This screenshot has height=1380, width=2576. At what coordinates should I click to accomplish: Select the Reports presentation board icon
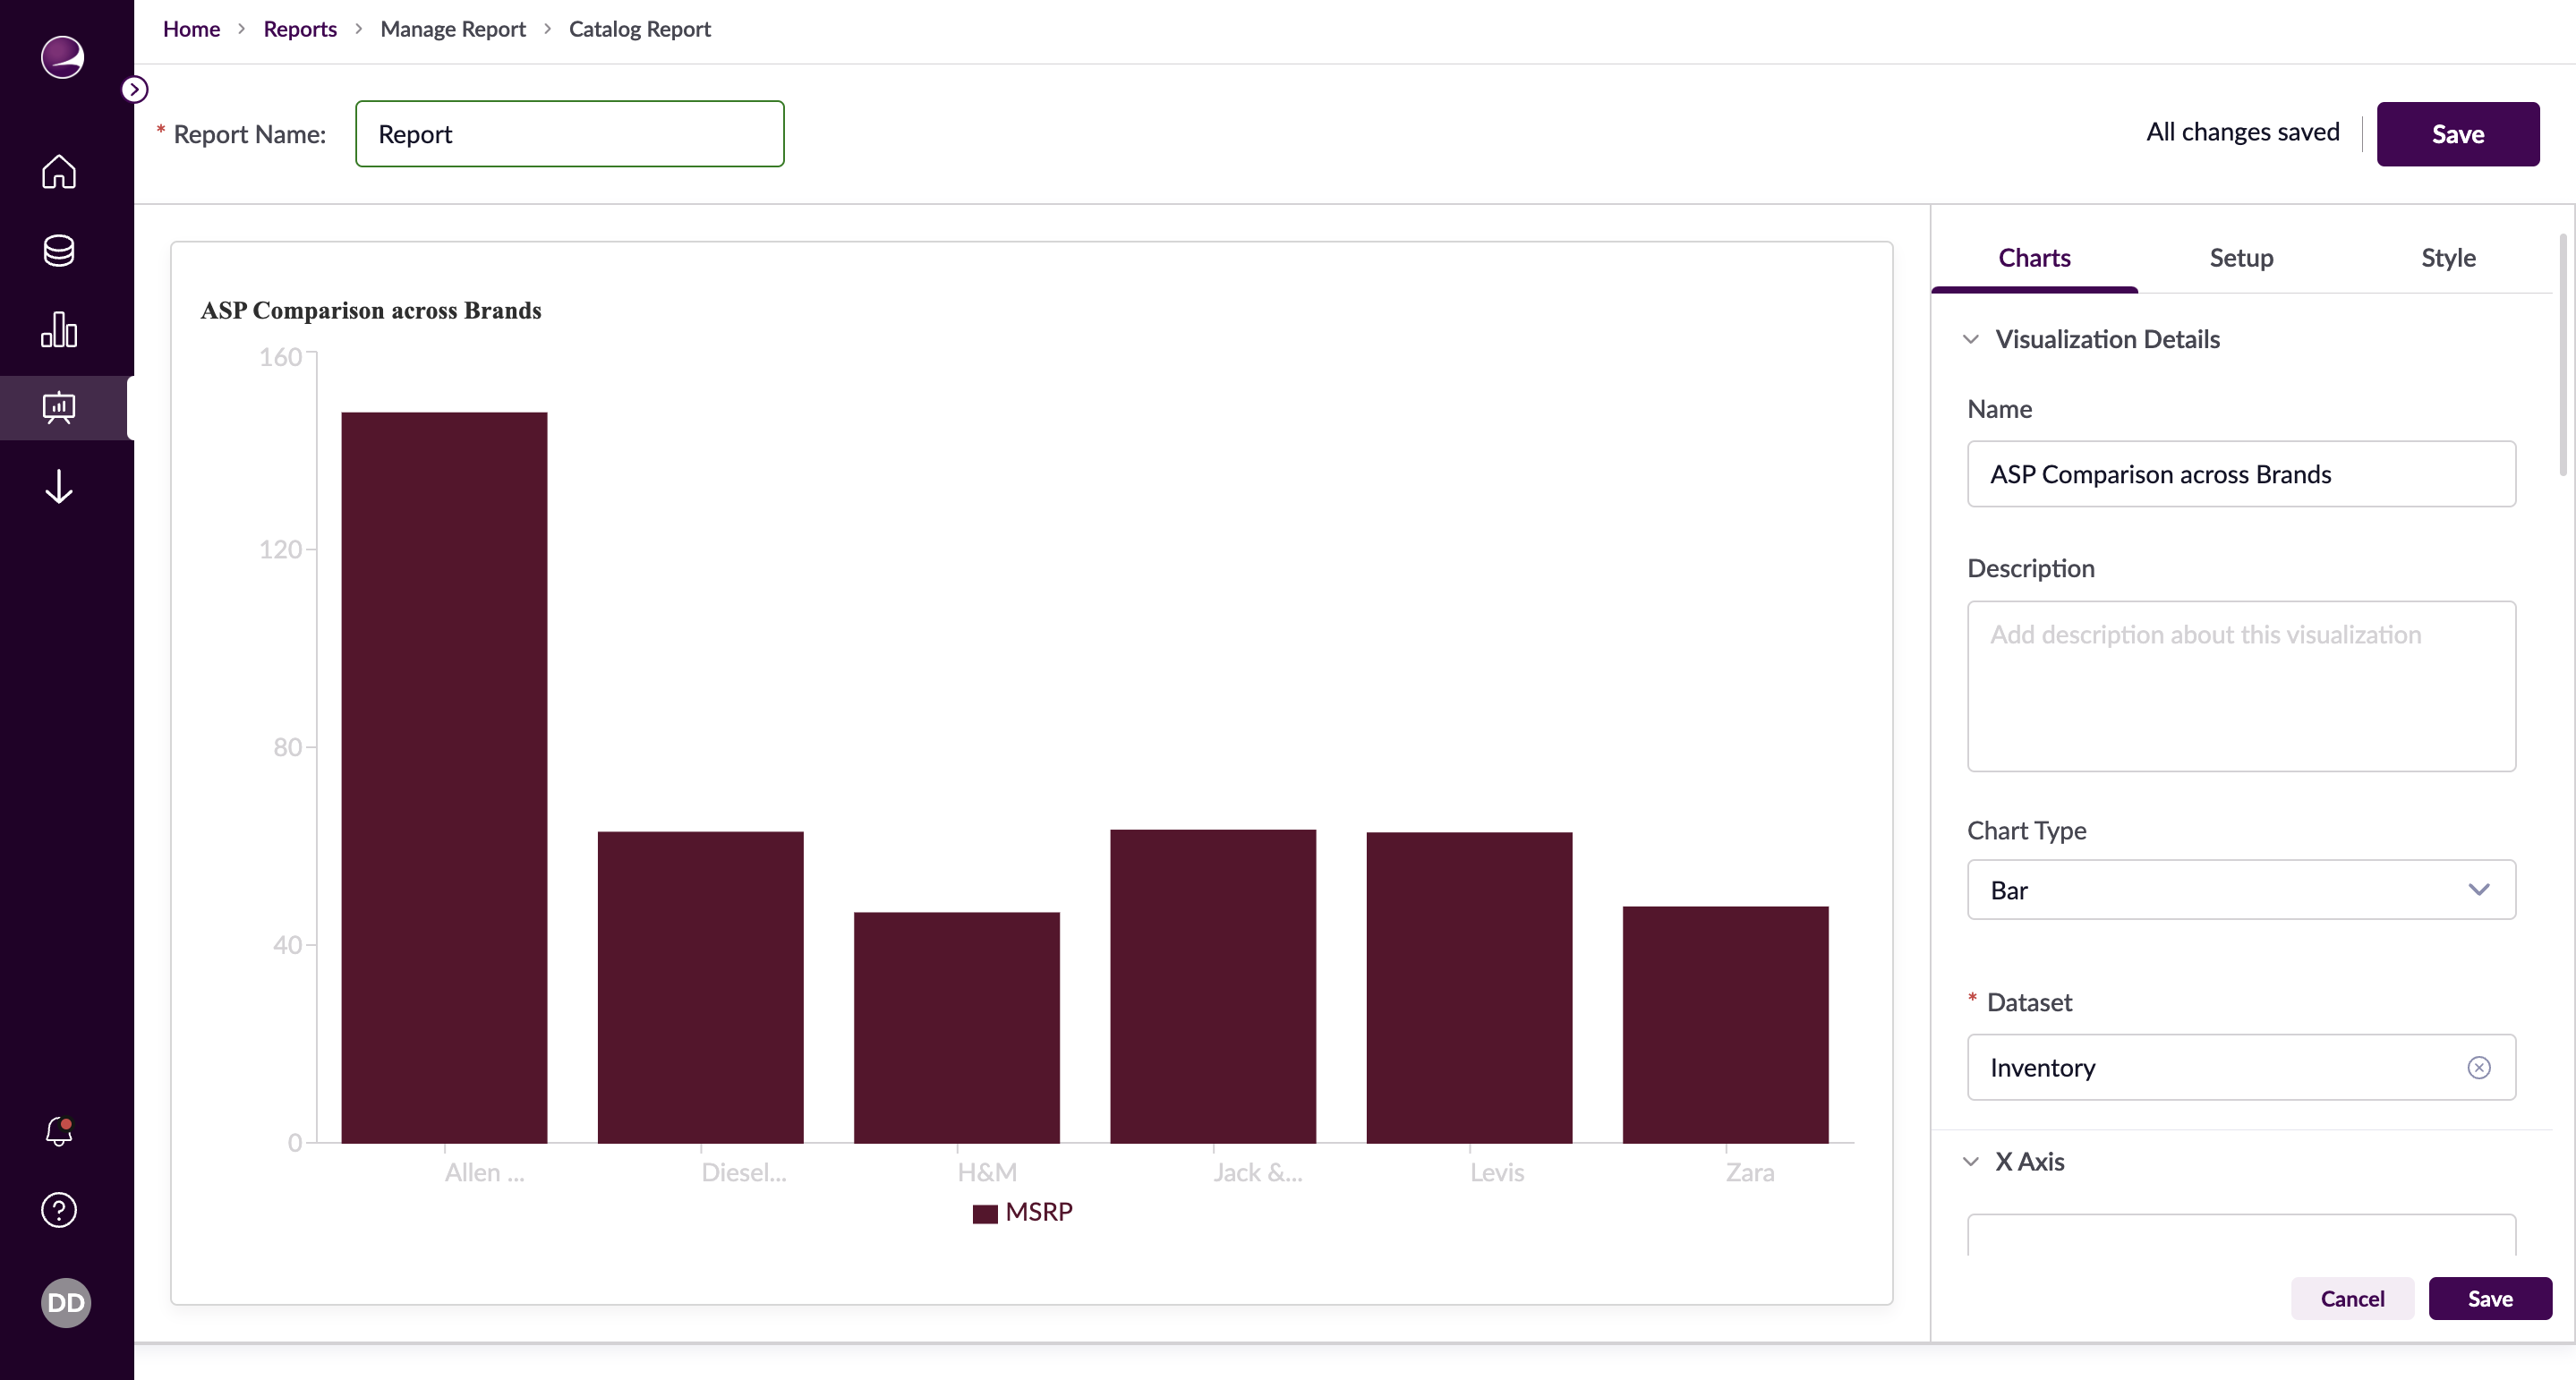(59, 407)
